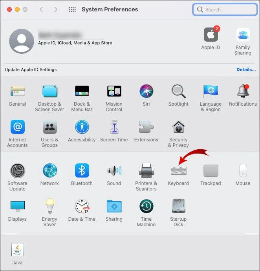Screen dimensions: 260x271
Task: Open Trackpad settings
Action: click(211, 171)
